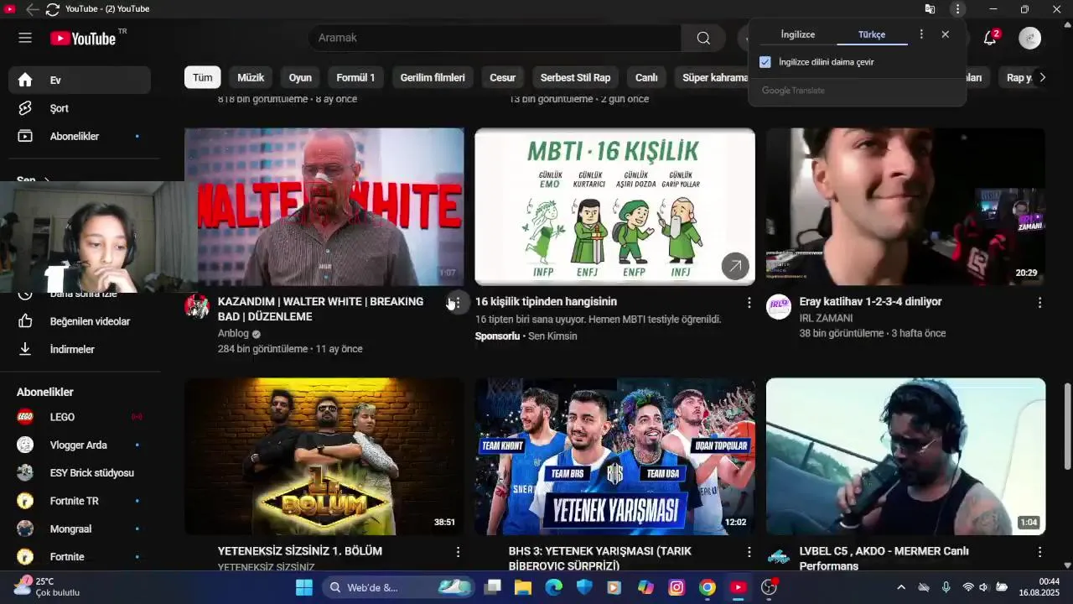
Task: Open more options for LVBEL C5 video
Action: pyautogui.click(x=1039, y=552)
